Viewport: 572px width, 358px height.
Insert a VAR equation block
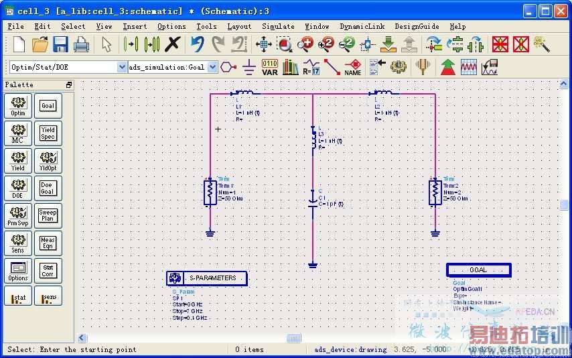tap(270, 67)
